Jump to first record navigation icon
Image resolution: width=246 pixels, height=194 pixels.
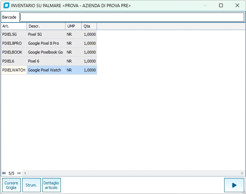(x=4, y=173)
